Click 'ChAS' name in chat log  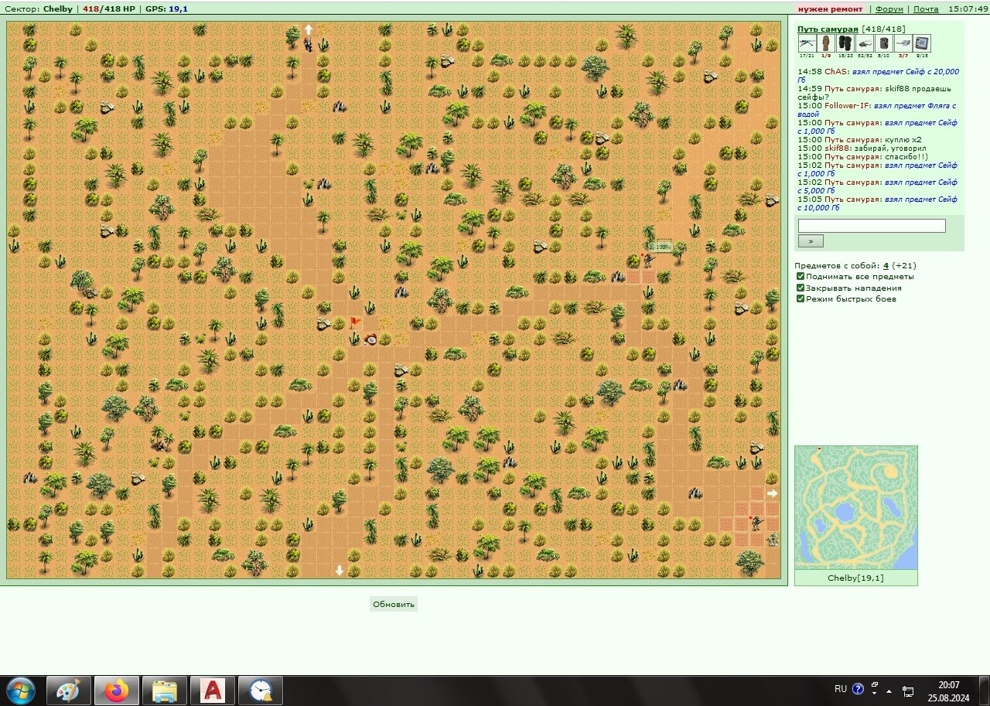[x=836, y=72]
